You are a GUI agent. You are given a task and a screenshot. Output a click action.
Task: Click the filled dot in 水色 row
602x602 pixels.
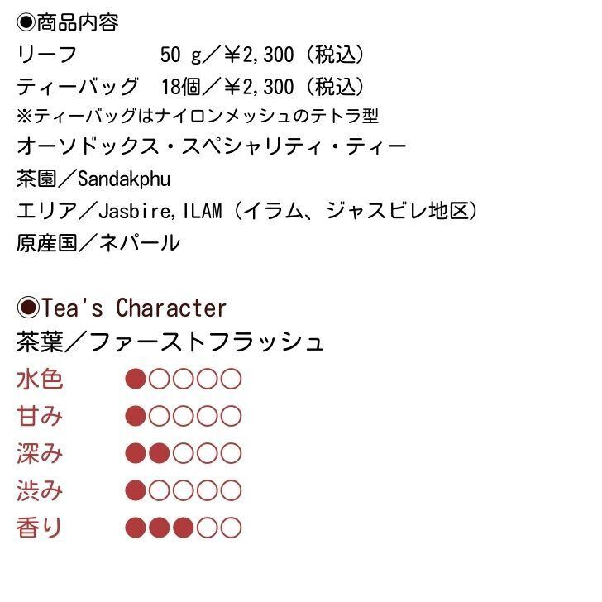click(x=135, y=380)
